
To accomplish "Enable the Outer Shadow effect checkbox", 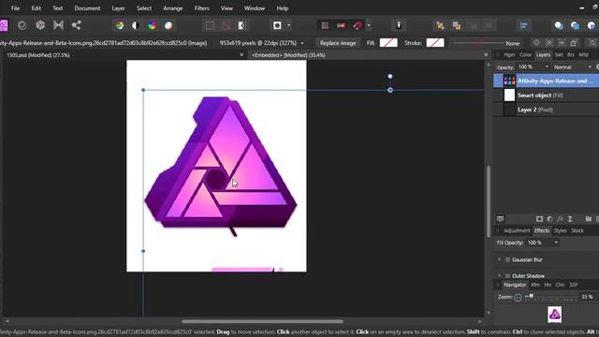I will [507, 275].
